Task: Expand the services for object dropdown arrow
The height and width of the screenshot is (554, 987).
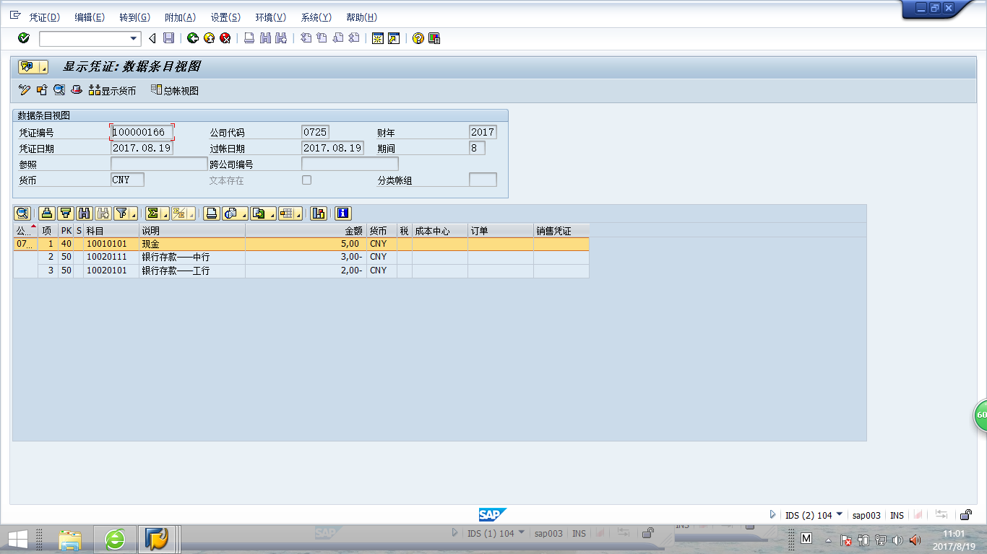Action: pos(43,67)
